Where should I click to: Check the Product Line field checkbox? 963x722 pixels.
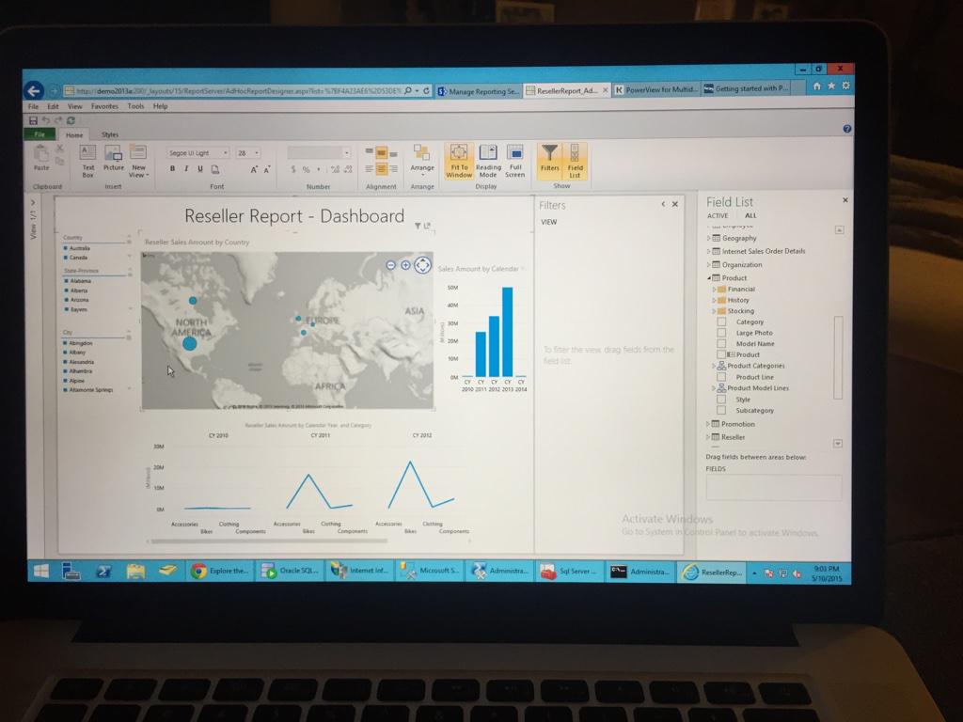click(x=721, y=377)
